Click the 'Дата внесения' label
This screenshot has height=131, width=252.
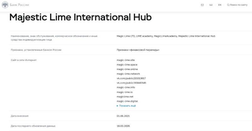point(20,116)
